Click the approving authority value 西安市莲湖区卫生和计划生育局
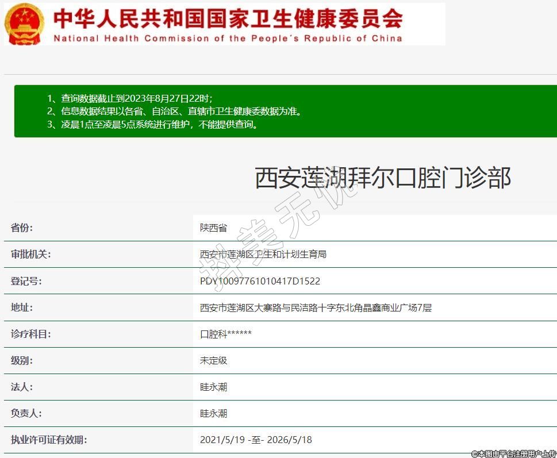The width and height of the screenshot is (557, 458). (263, 254)
